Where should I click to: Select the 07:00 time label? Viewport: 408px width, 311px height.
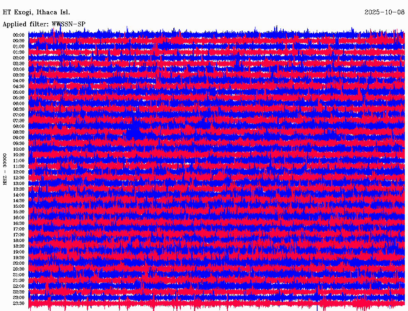[x=19, y=115]
